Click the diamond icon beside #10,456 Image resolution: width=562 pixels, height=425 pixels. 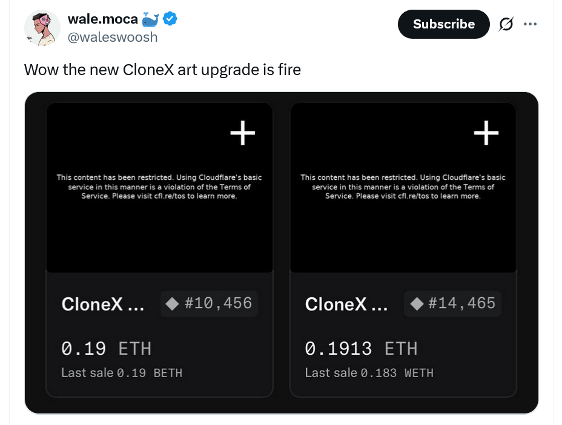tap(172, 303)
